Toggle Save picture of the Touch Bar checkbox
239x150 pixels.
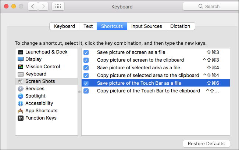pyautogui.click(x=86, y=83)
